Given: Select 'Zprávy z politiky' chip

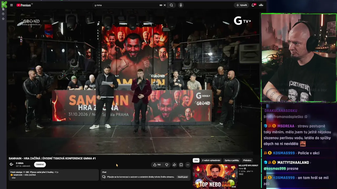Looking at the screenshot, I should [x=232, y=160].
